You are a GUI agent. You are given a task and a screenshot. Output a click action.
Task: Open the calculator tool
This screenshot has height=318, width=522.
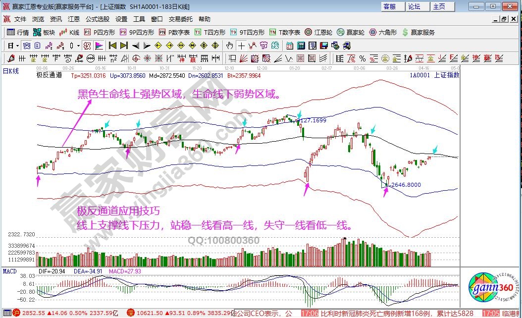(301, 46)
